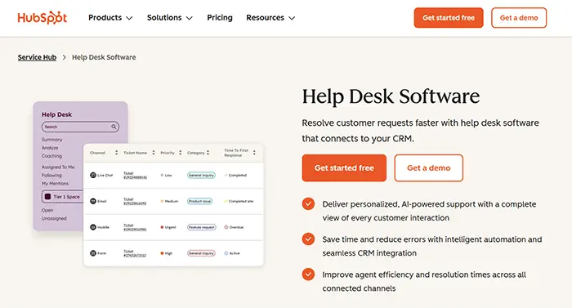This screenshot has height=308, width=572.
Task: Click the header Get started free button
Action: tap(449, 17)
